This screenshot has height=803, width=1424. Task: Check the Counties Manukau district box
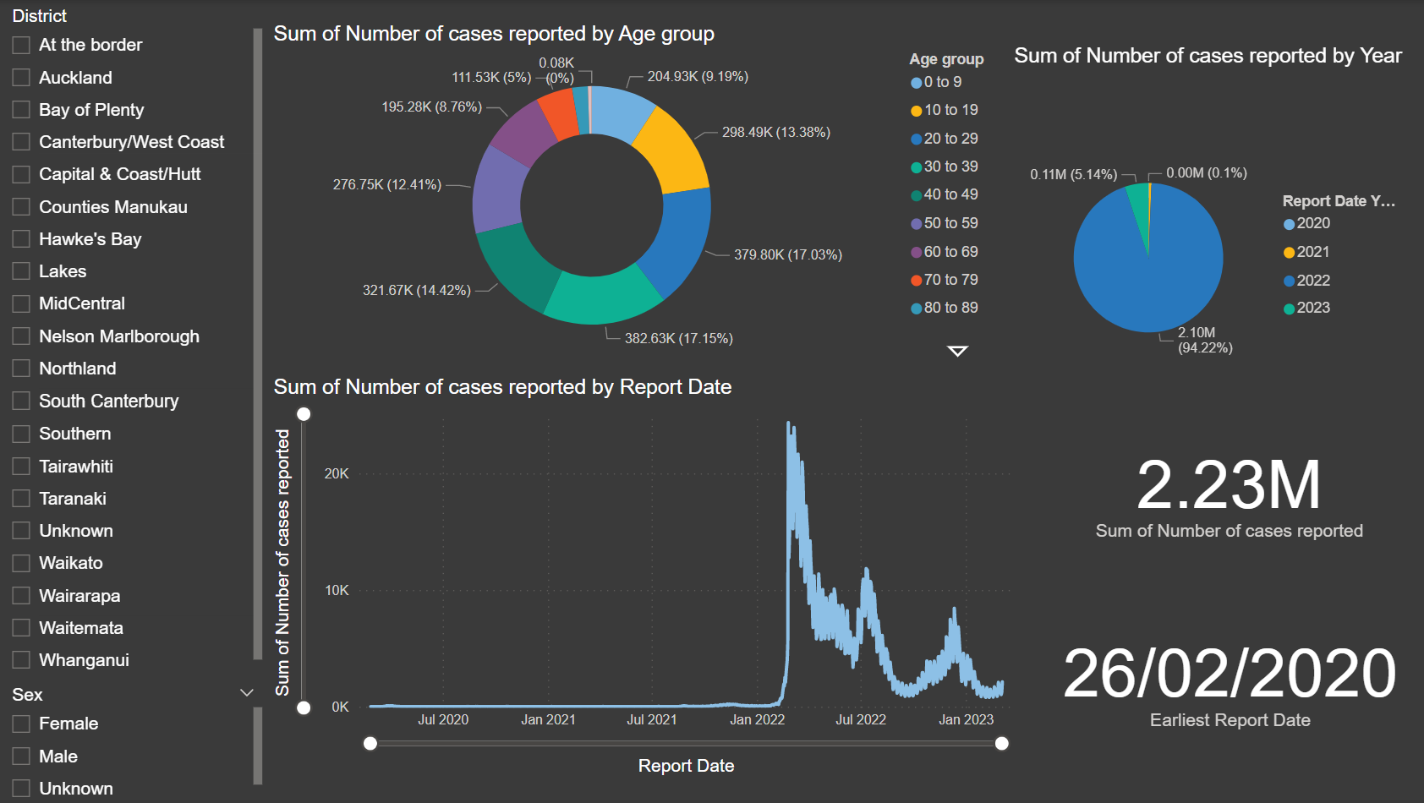[21, 207]
